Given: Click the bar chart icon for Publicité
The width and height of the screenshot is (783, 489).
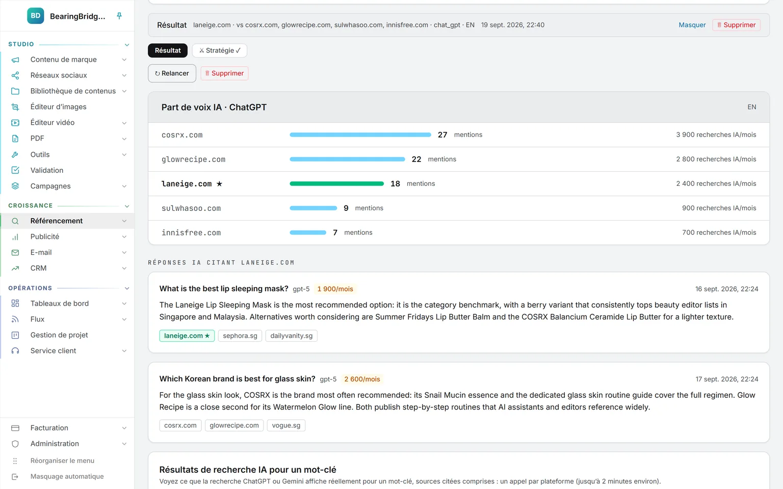Looking at the screenshot, I should pos(15,237).
